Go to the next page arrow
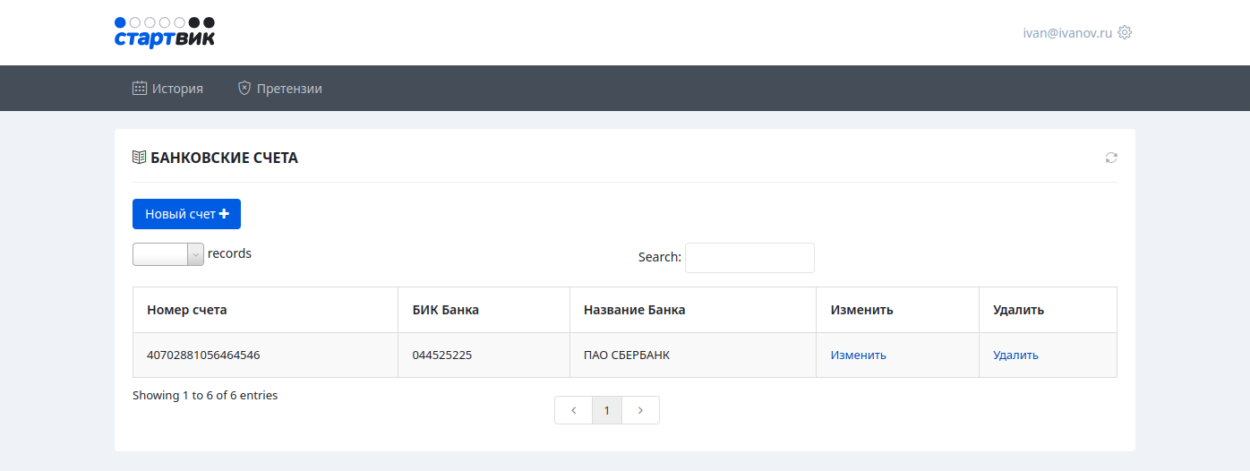This screenshot has height=471, width=1250. [x=640, y=410]
